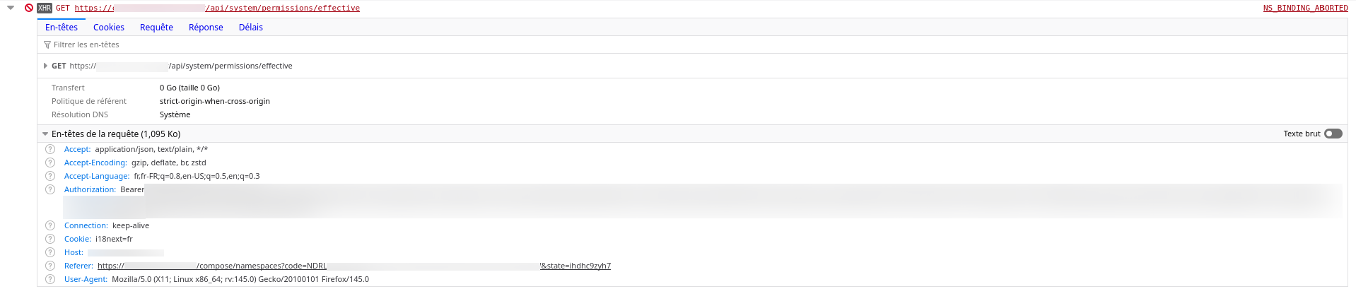Click help icon next to User-Agent header

tap(50, 279)
